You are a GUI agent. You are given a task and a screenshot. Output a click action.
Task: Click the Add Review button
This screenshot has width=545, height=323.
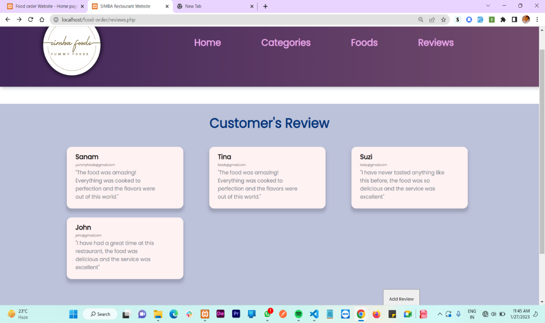pyautogui.click(x=401, y=299)
